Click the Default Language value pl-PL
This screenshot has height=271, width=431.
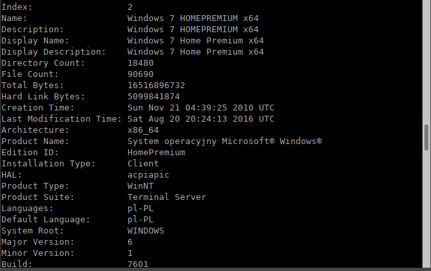141,220
